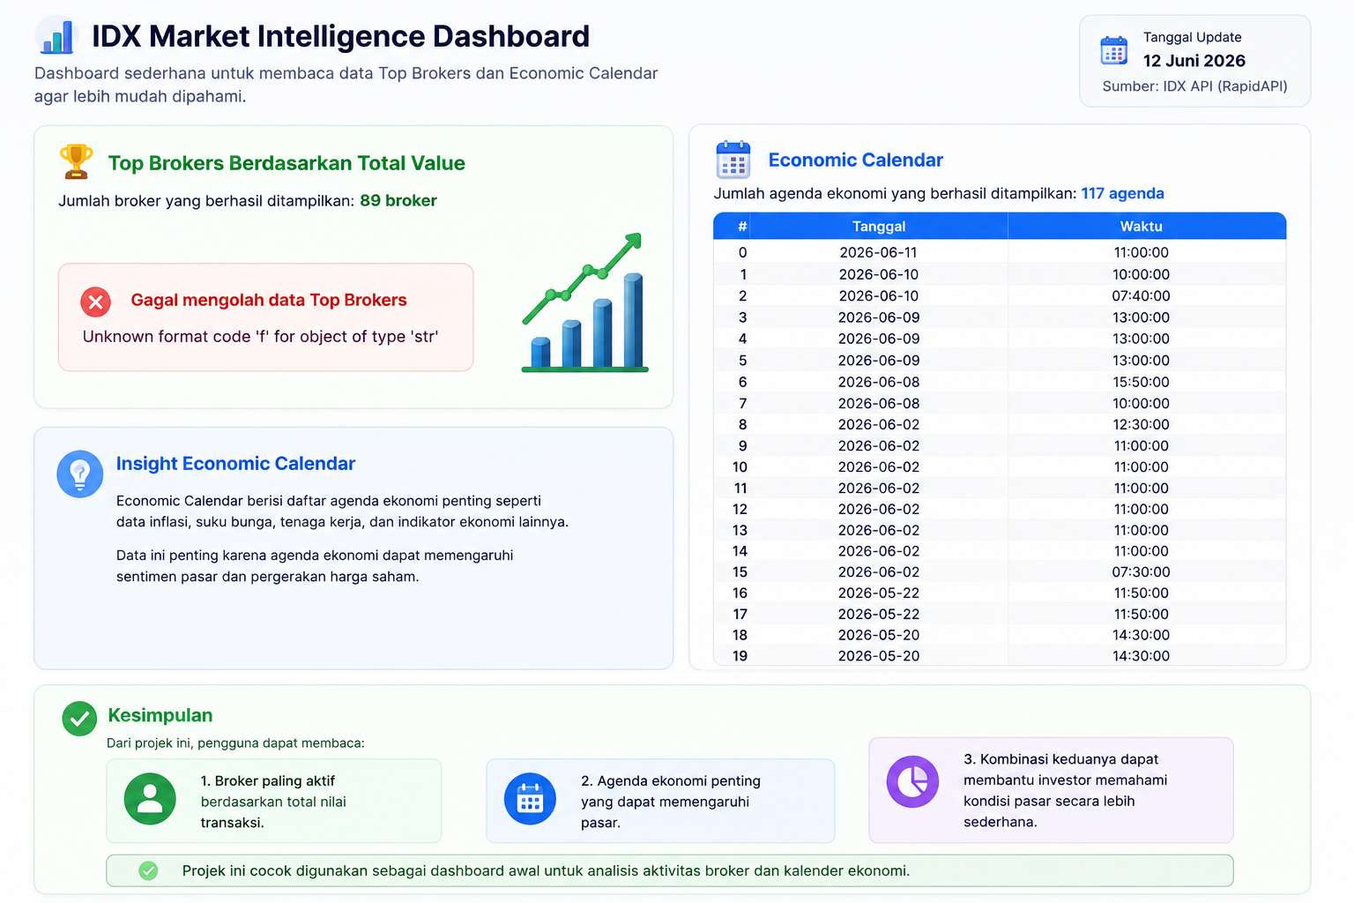Click date '2026-05-20' in row 18
Image resolution: width=1354 pixels, height=903 pixels.
point(879,635)
